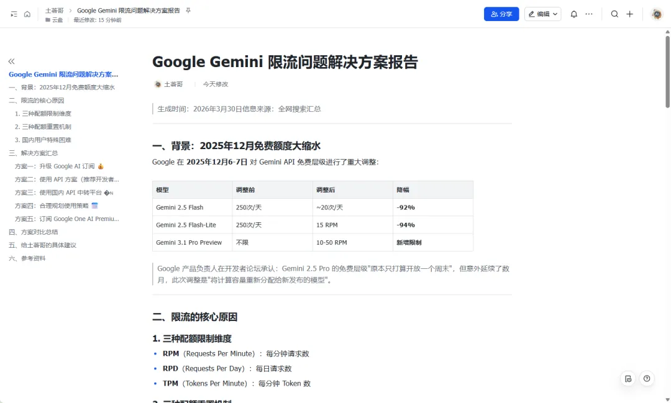Jump to outline item 1. 三种配额限制维度
Screen dimensions: 671x403
click(43, 114)
